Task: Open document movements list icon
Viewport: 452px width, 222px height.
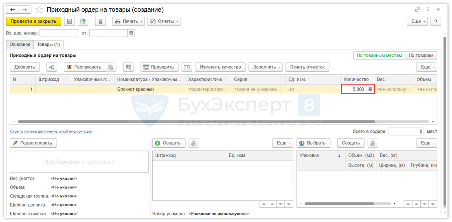Action: pyautogui.click(x=100, y=21)
